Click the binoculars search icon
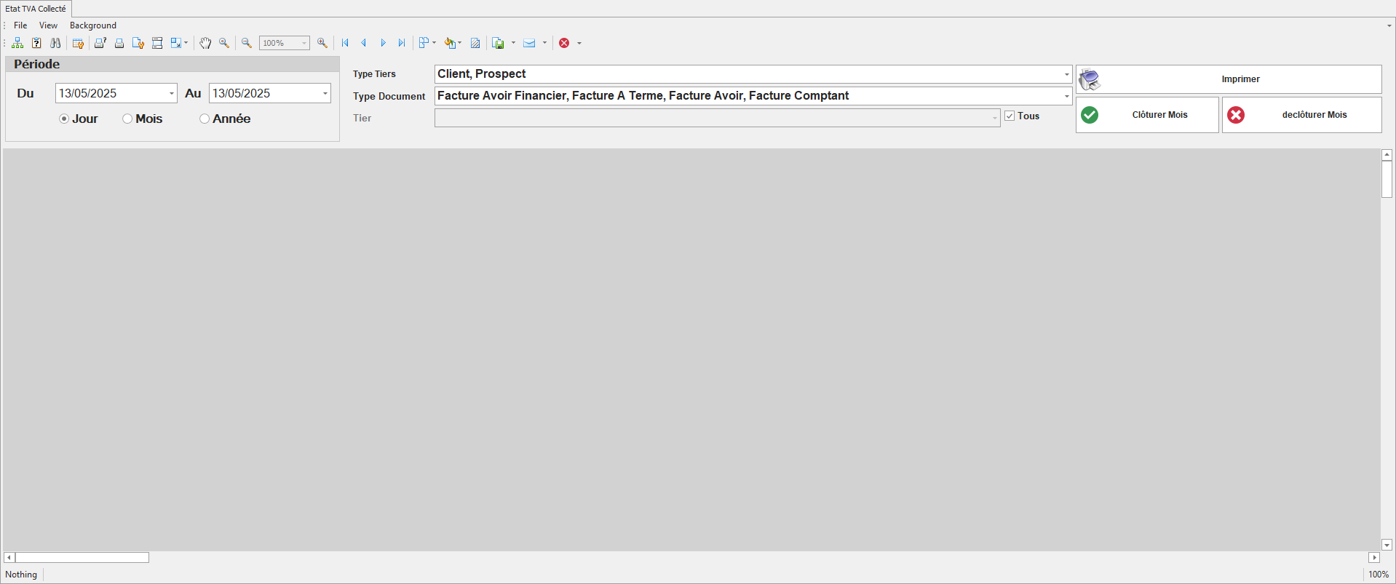The width and height of the screenshot is (1396, 584). click(55, 44)
